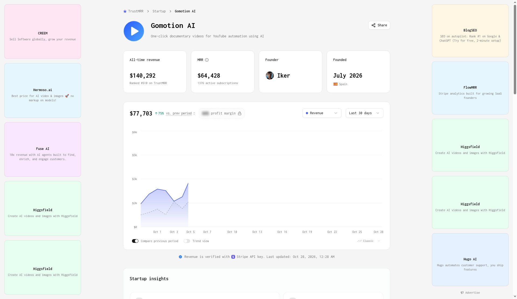Viewport: 517px width, 299px height.
Task: Open the Fuse AI ad card
Action: pyautogui.click(x=43, y=149)
